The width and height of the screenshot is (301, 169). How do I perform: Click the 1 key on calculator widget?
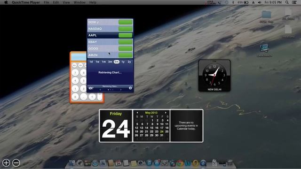click(75, 89)
